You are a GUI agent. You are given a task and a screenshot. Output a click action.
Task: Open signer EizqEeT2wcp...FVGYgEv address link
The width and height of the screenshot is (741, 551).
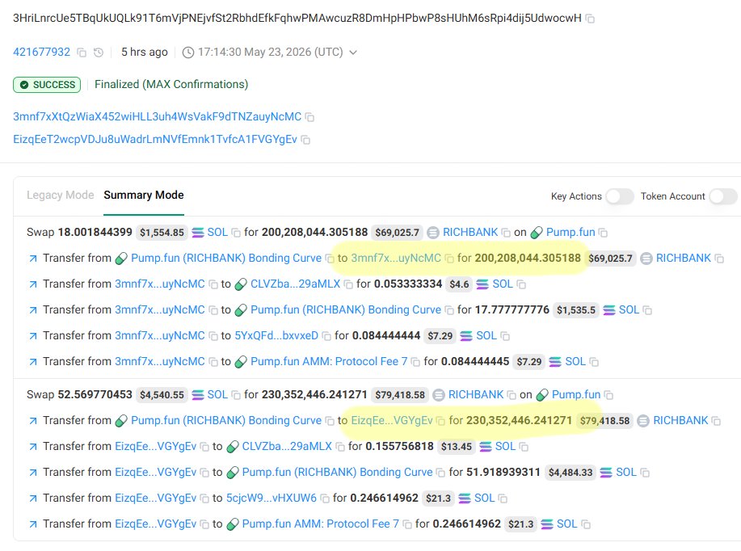click(155, 140)
